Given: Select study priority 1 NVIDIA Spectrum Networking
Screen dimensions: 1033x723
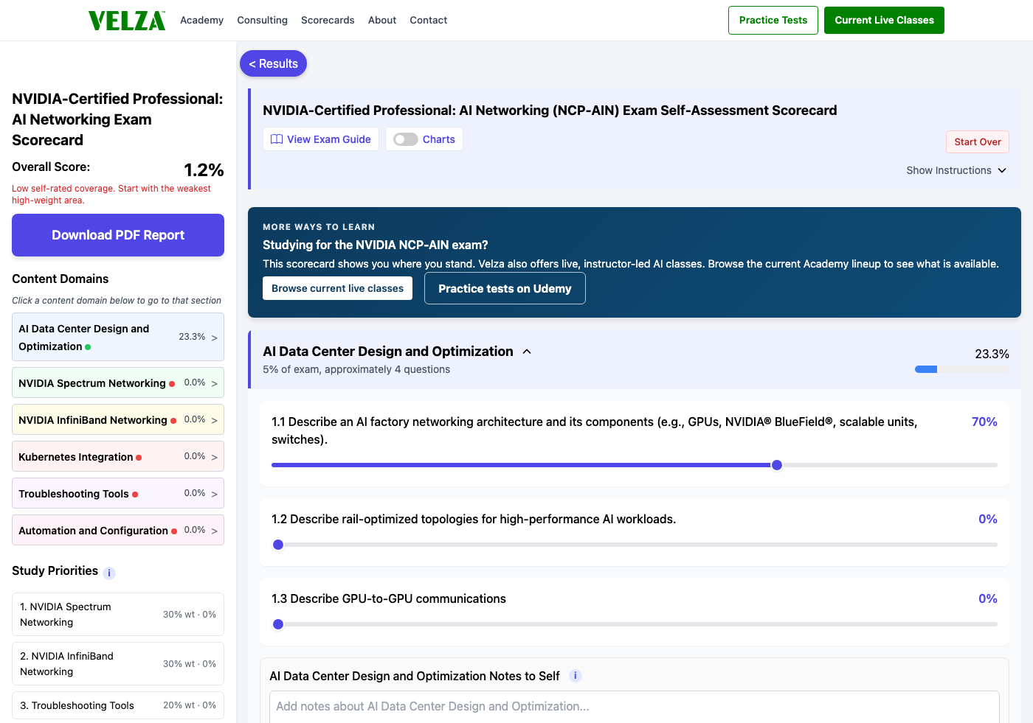Looking at the screenshot, I should coord(118,614).
